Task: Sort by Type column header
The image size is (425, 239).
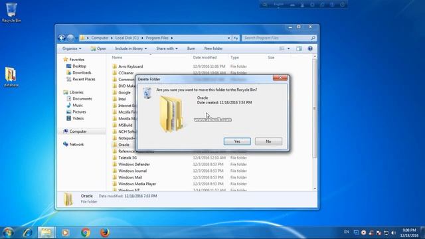Action: point(234,58)
